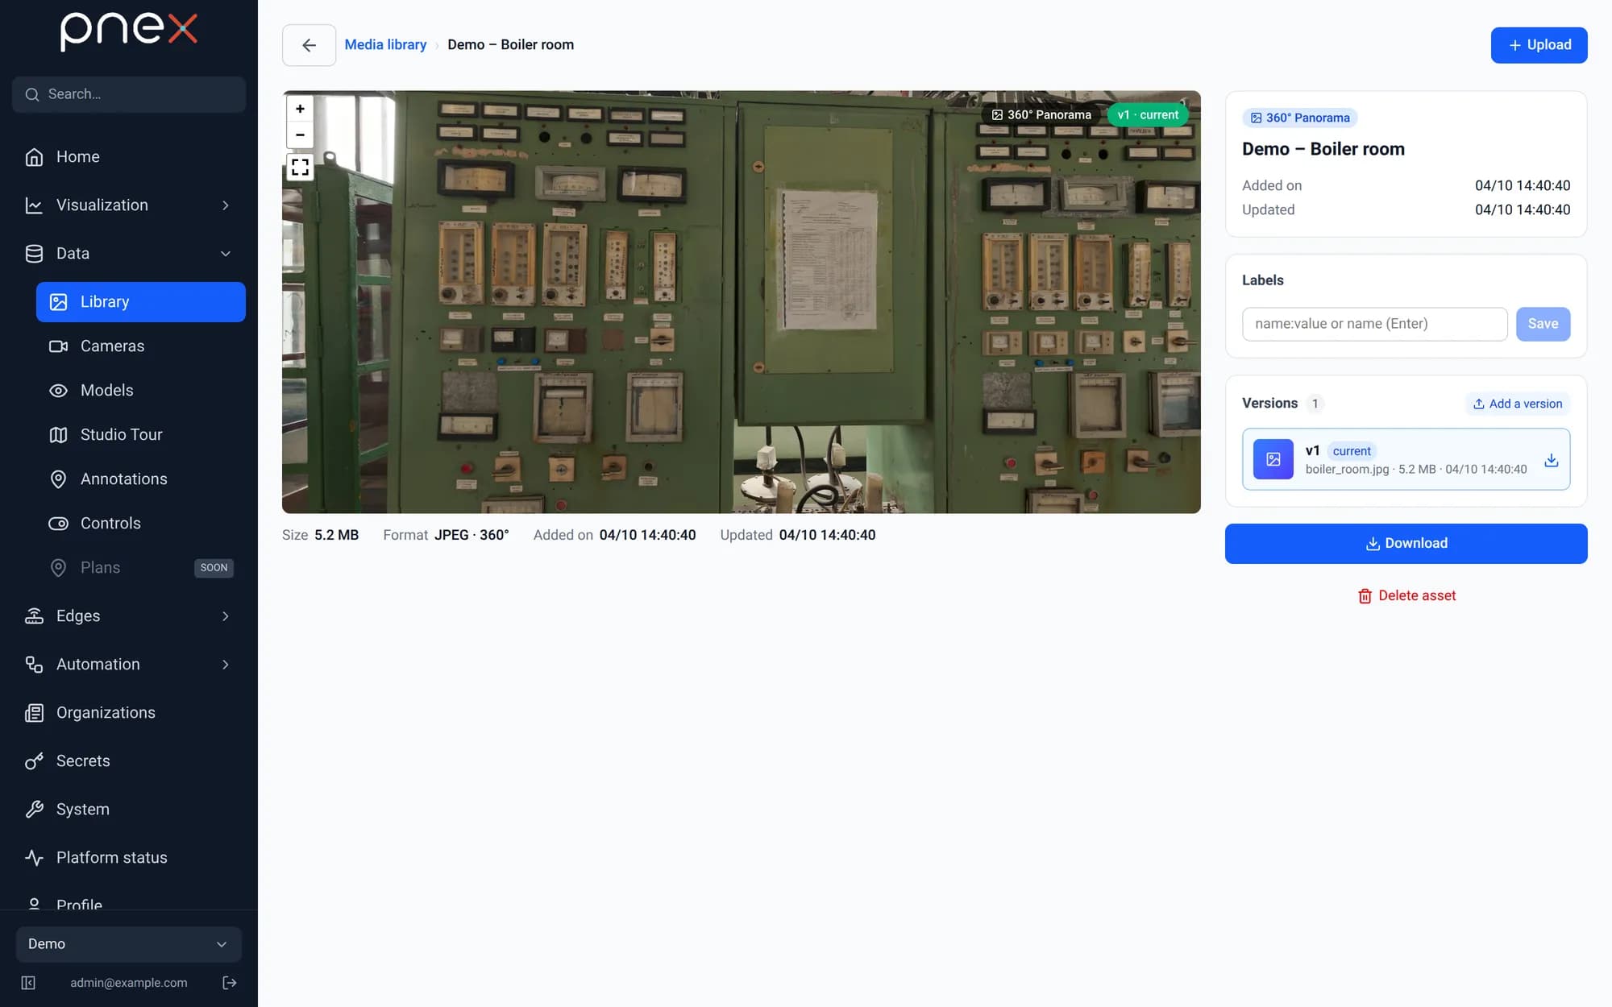The image size is (1612, 1007).
Task: View Platform status
Action: 129,858
